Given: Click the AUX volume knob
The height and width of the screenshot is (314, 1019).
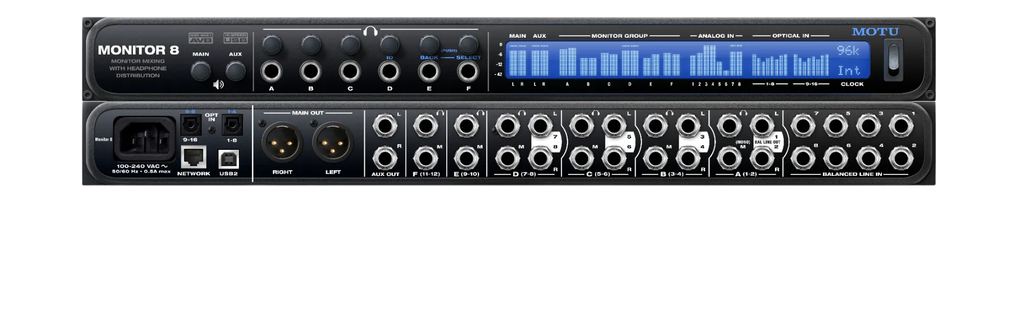Looking at the screenshot, I should pos(235,71).
